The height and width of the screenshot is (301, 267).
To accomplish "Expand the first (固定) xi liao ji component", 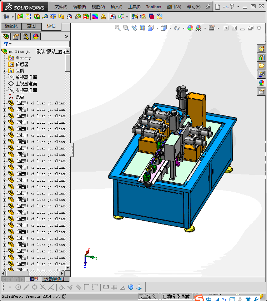I will (4, 103).
